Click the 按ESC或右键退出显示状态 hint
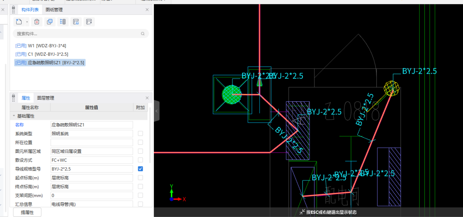Screen dimensions: 463x217 [x=331, y=212]
